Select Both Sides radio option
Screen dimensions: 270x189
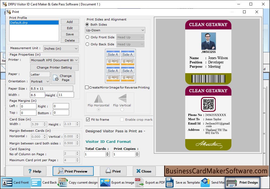(87, 25)
